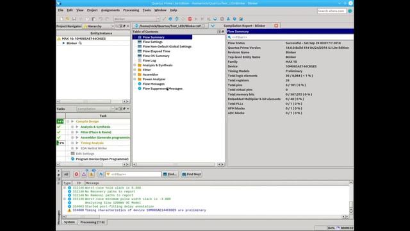Click the Timing Analysis 3% progress indicator

60,142
